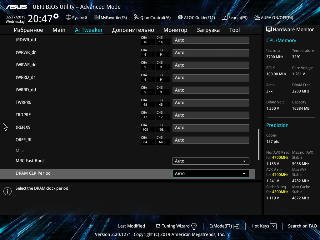Screen dimensions: 320x240
Task: Click MRC Fast Boot dropdown arrow
Action: coord(244,161)
